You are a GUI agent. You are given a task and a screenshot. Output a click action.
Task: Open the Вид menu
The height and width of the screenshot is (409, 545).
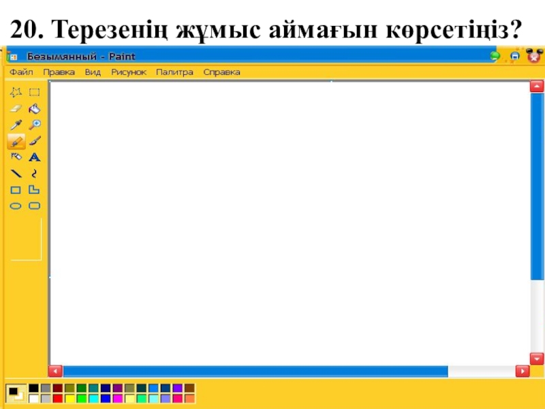click(x=93, y=72)
